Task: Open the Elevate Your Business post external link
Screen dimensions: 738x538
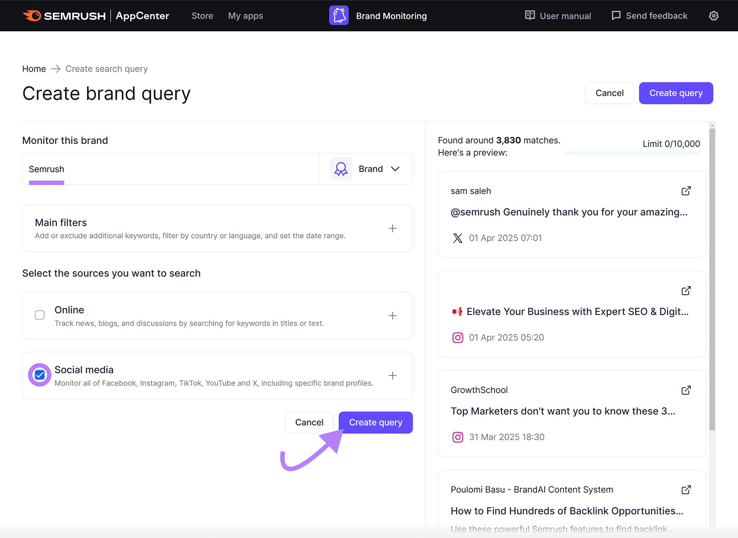Action: pyautogui.click(x=686, y=291)
